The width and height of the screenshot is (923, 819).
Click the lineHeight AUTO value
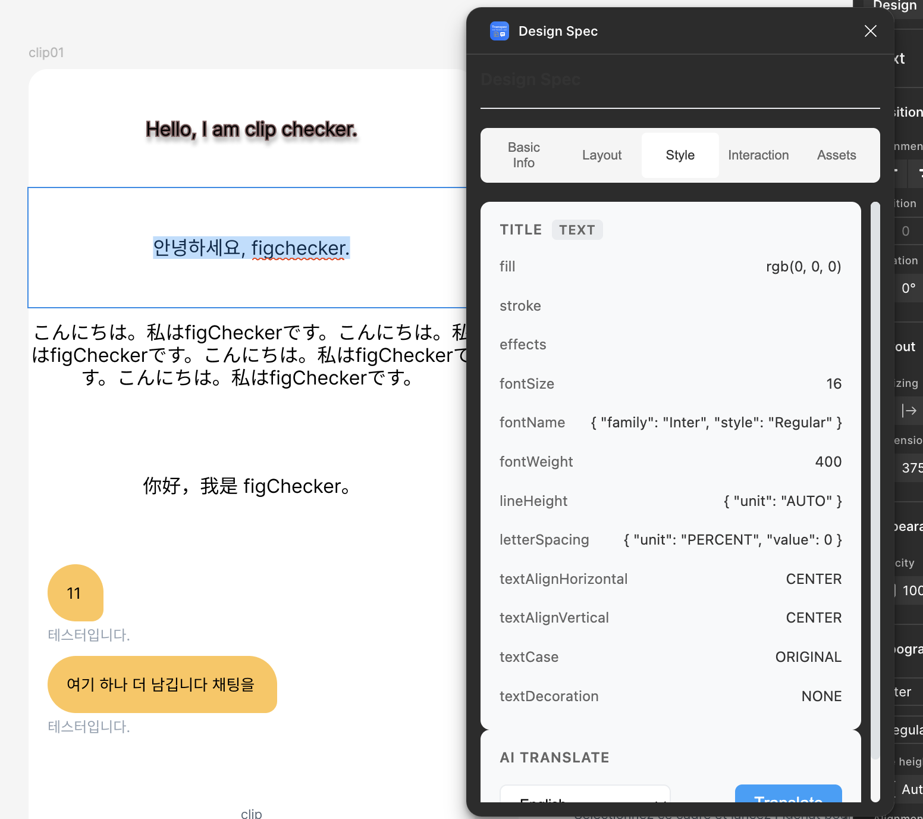coord(783,501)
